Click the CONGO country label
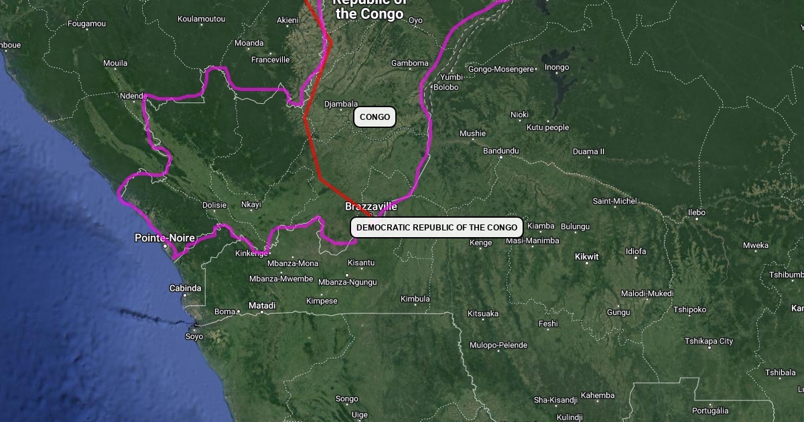 click(375, 117)
